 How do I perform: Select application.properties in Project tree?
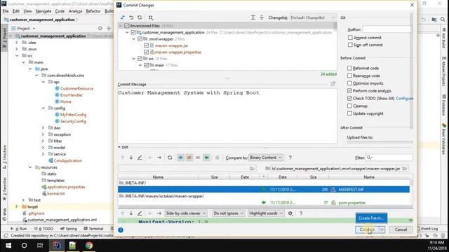[x=66, y=187]
